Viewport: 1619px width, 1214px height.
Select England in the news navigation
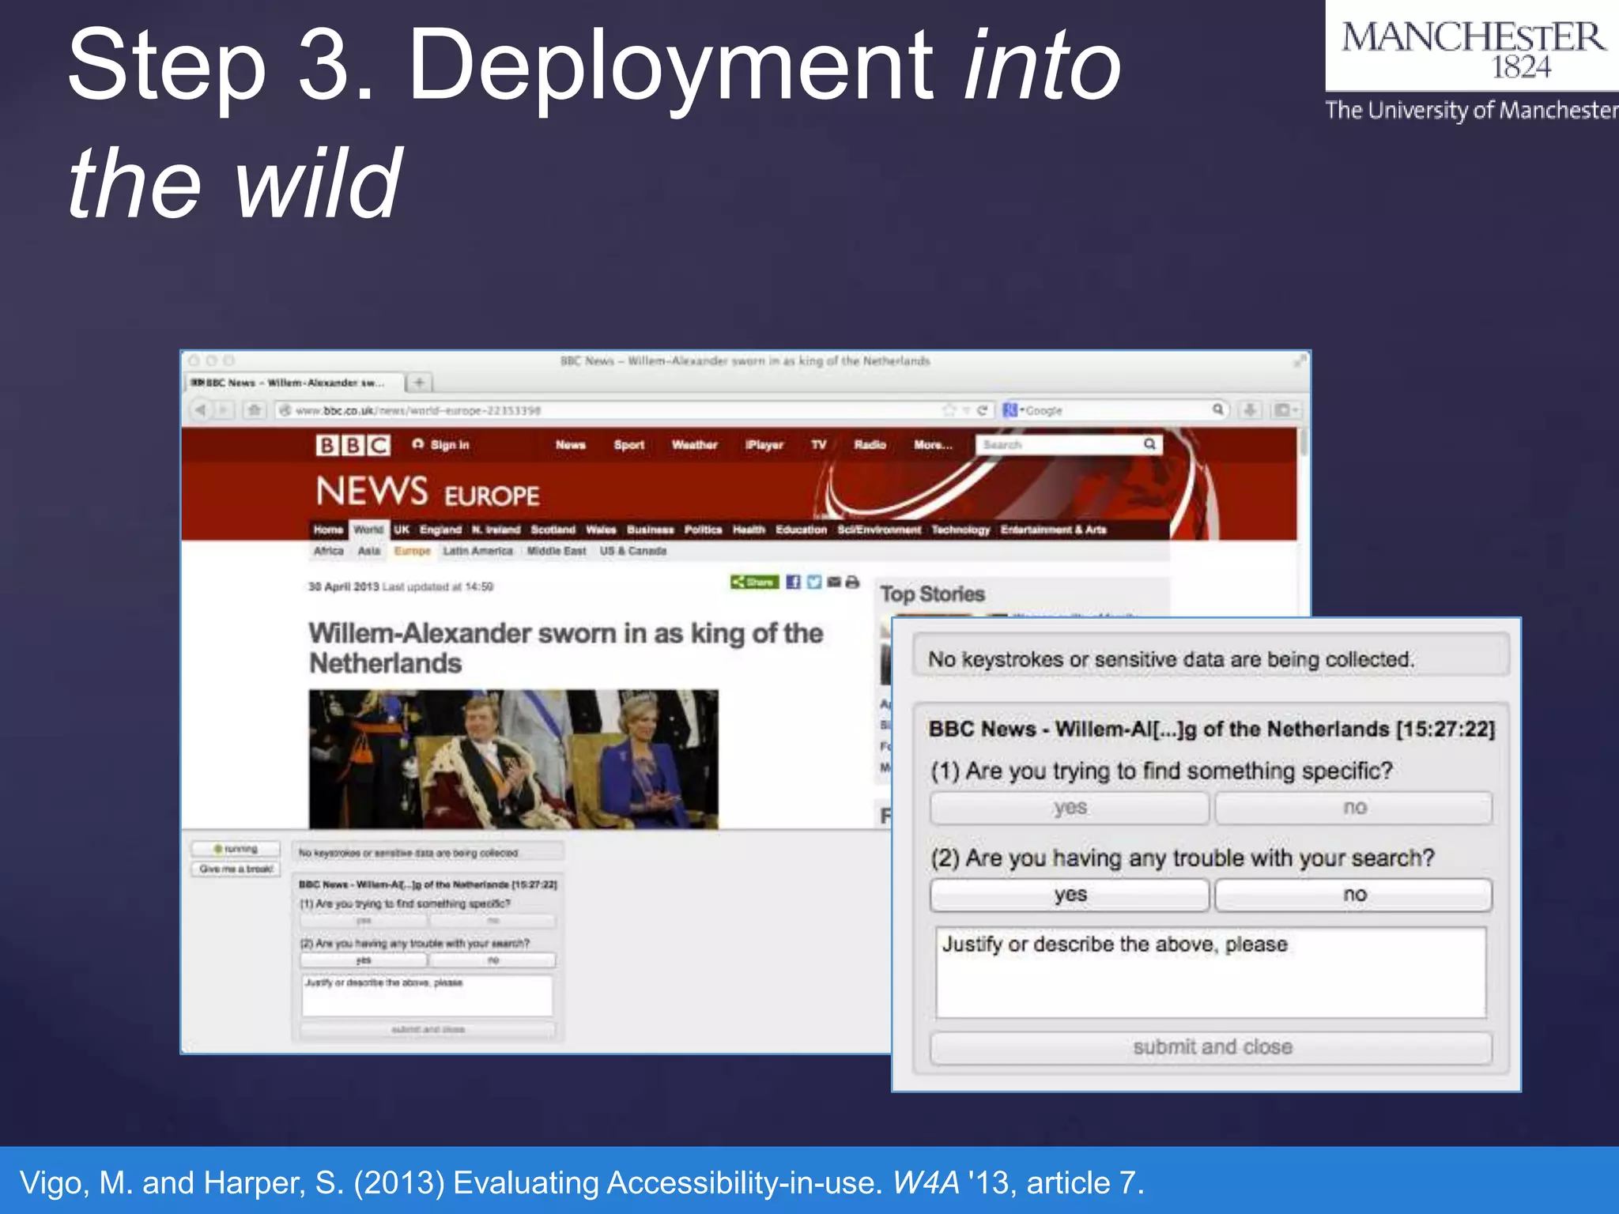coord(440,530)
